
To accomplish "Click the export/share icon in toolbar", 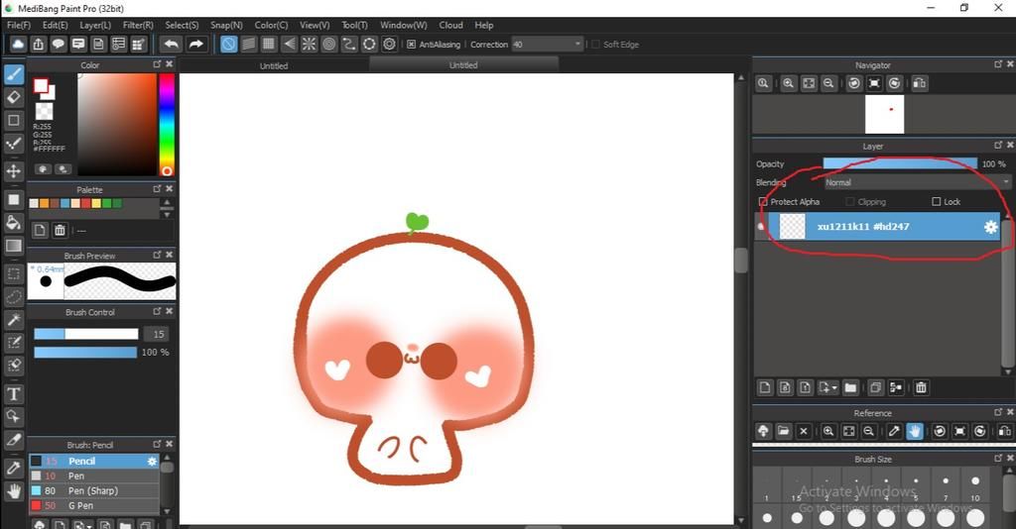I will (39, 44).
